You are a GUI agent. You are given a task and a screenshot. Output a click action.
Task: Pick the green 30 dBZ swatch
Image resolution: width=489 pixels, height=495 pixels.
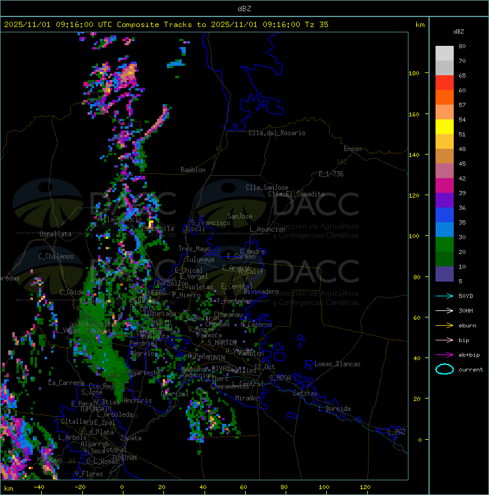point(444,245)
